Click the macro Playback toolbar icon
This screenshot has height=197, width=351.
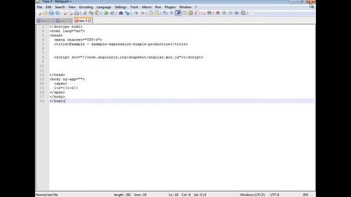tap(230, 13)
